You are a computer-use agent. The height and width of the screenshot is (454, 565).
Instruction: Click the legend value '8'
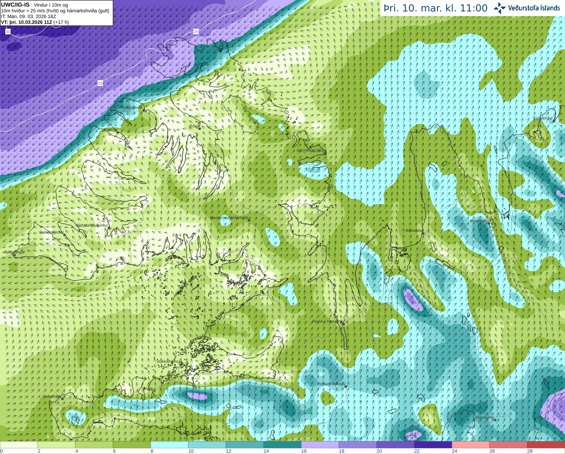click(152, 451)
